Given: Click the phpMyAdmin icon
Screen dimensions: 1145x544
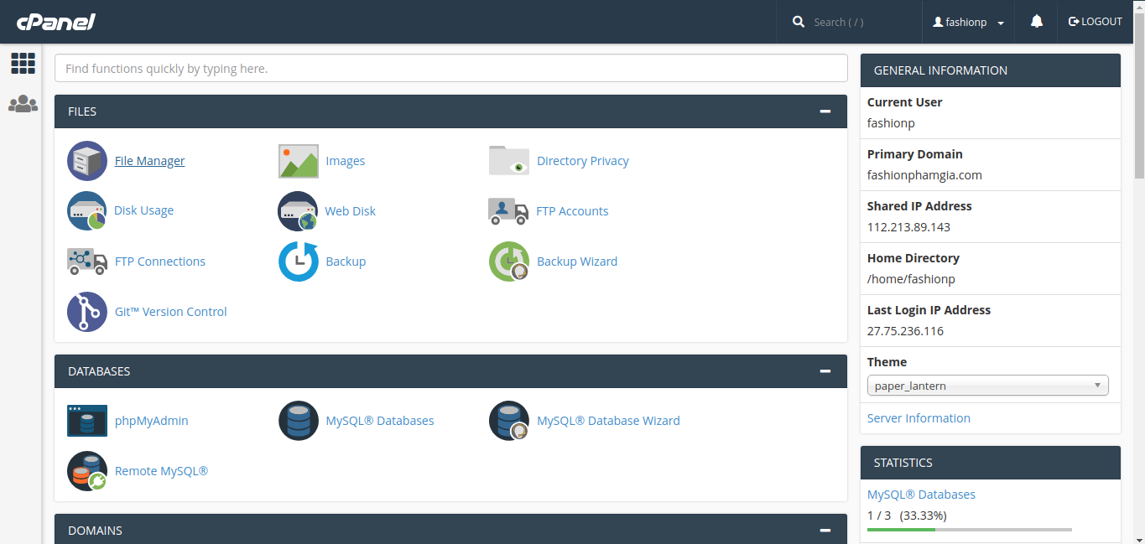Looking at the screenshot, I should [x=87, y=421].
